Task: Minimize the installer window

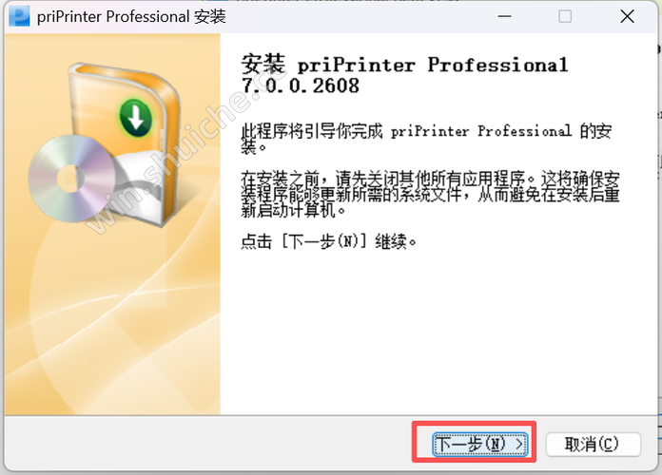Action: click(x=504, y=16)
